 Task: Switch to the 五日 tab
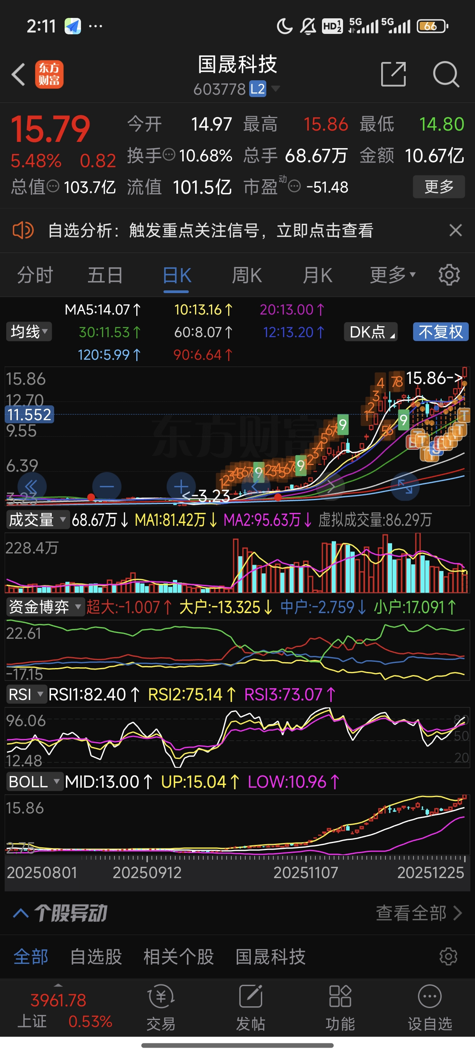click(x=106, y=275)
